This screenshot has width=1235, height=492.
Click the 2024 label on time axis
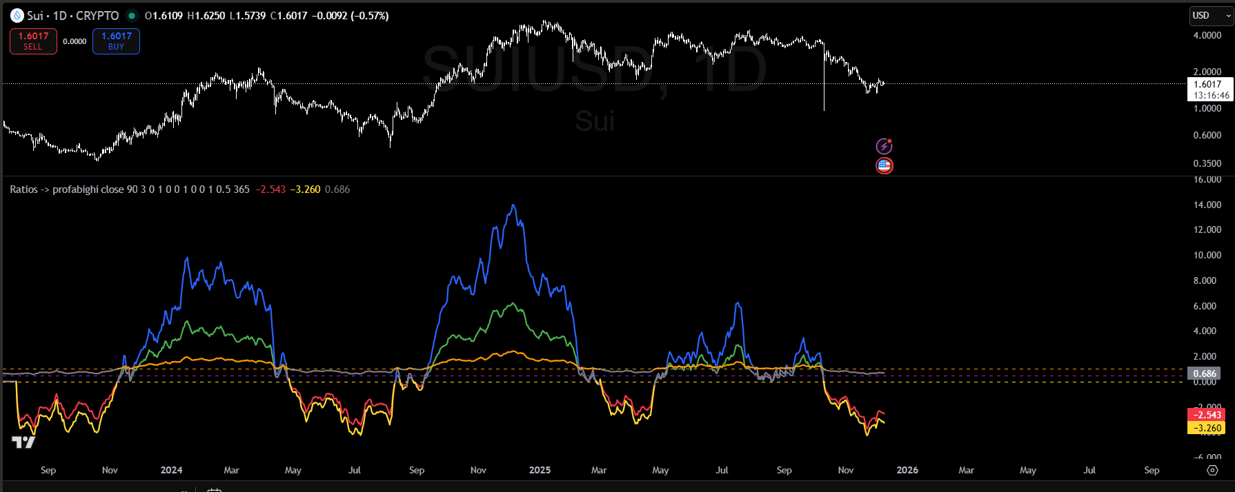coord(171,470)
